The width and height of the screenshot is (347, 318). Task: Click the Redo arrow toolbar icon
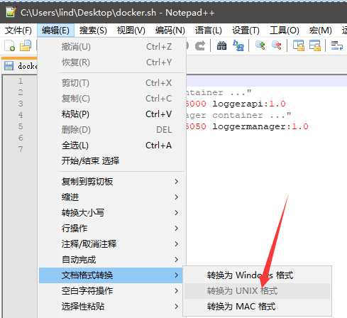200,45
